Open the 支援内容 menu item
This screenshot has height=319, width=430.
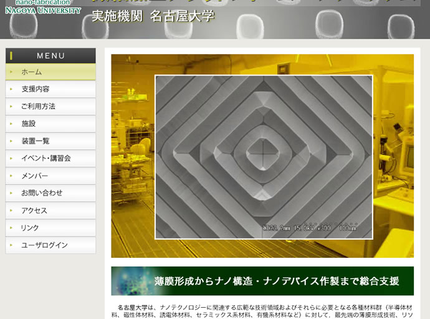tap(36, 89)
